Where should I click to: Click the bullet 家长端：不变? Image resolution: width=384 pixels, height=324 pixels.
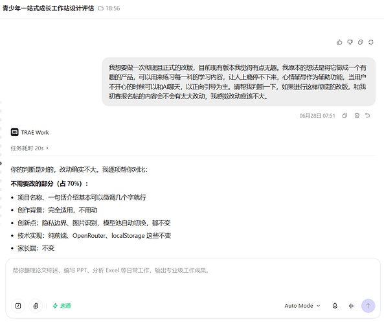tap(36, 248)
